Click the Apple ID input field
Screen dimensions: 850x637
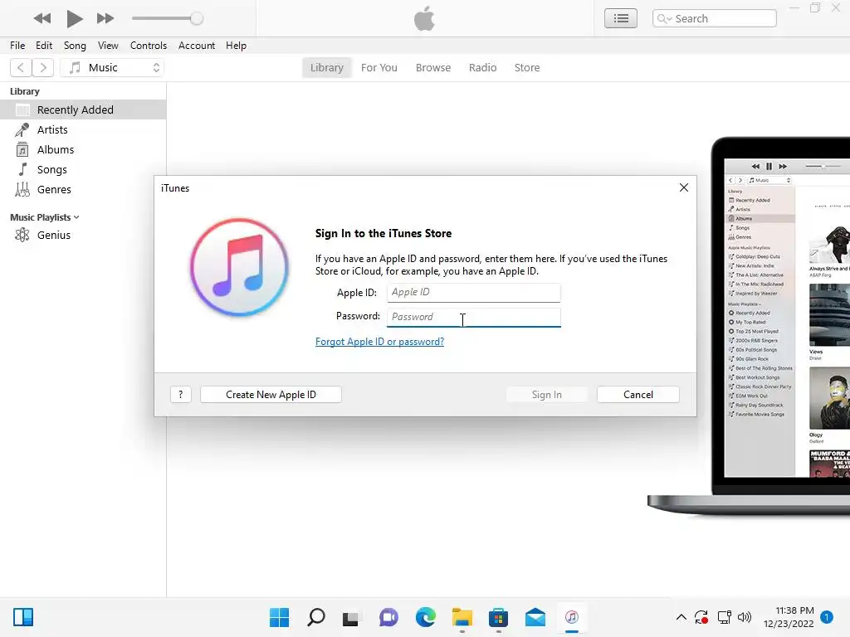point(473,293)
